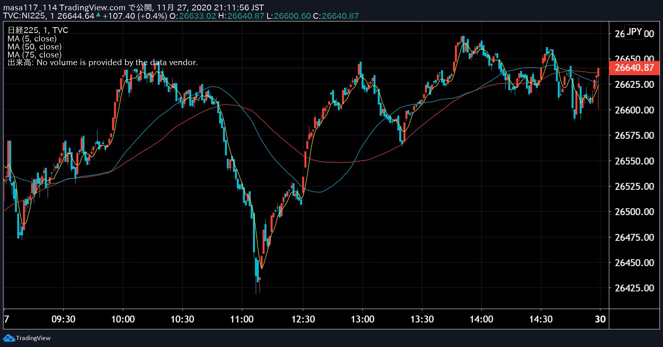Click the TradingView logo icon
Screen dimensions: 663x347
9,338
